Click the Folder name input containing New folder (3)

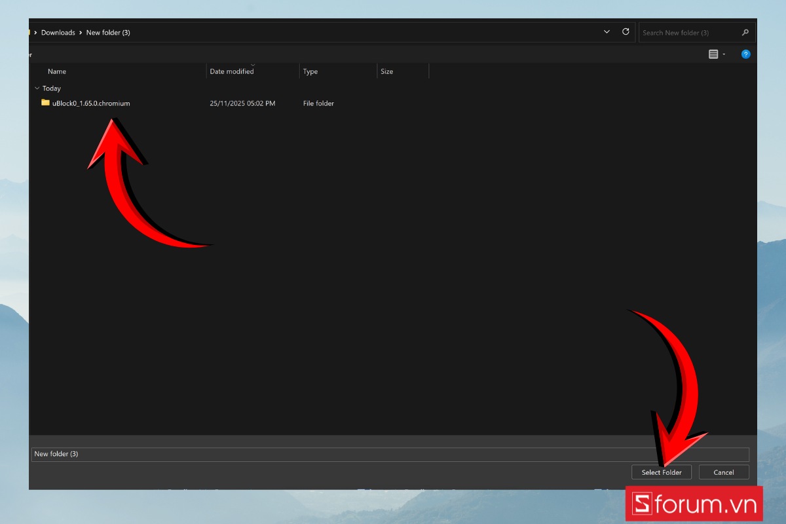click(390, 454)
